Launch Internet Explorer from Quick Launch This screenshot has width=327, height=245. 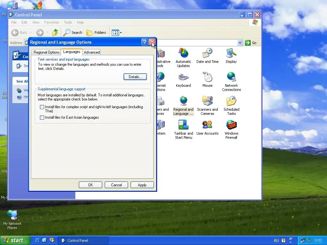tap(37, 241)
